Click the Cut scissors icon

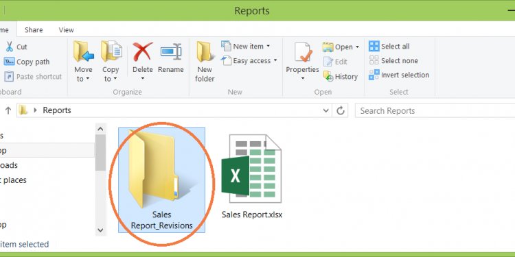tap(10, 47)
